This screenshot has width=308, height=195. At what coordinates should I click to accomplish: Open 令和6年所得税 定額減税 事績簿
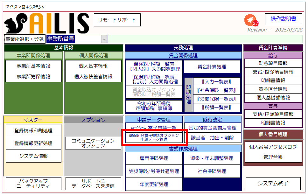154,106
